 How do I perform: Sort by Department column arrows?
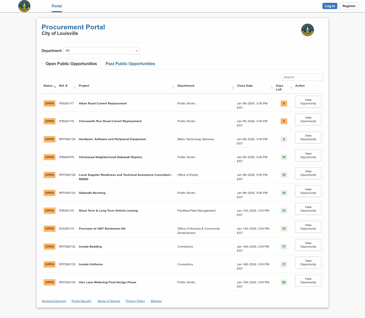point(233,87)
